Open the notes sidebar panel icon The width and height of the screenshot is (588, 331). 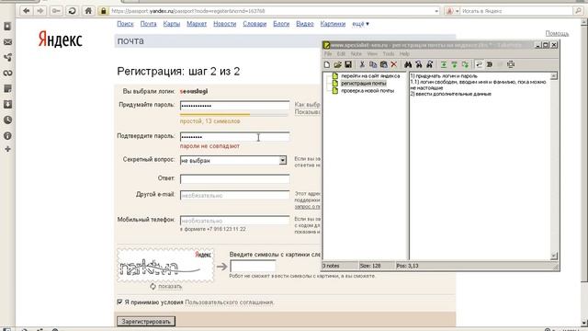point(7,88)
